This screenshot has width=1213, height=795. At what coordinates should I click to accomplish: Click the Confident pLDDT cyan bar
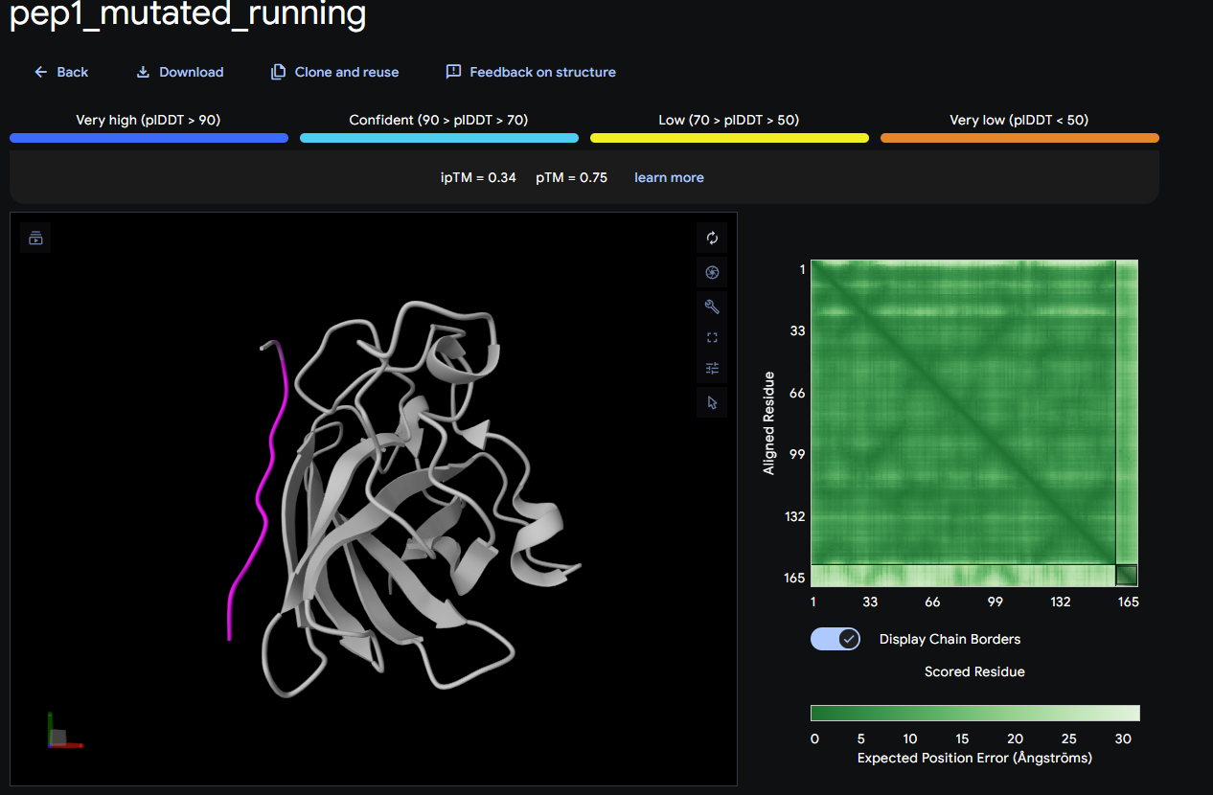(x=439, y=138)
